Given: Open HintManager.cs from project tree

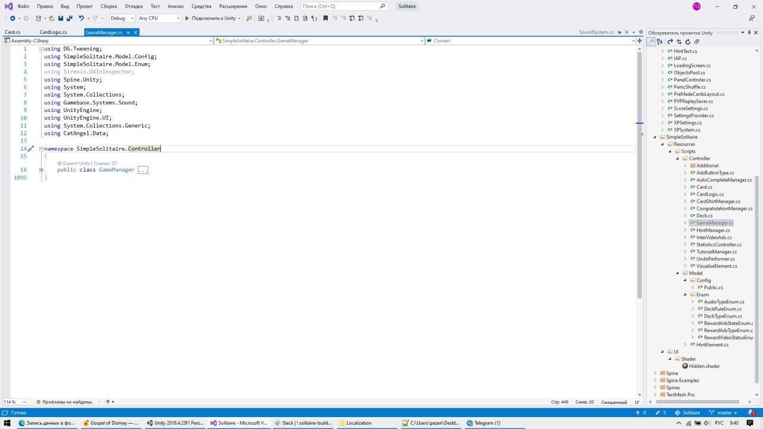Looking at the screenshot, I should pyautogui.click(x=713, y=230).
